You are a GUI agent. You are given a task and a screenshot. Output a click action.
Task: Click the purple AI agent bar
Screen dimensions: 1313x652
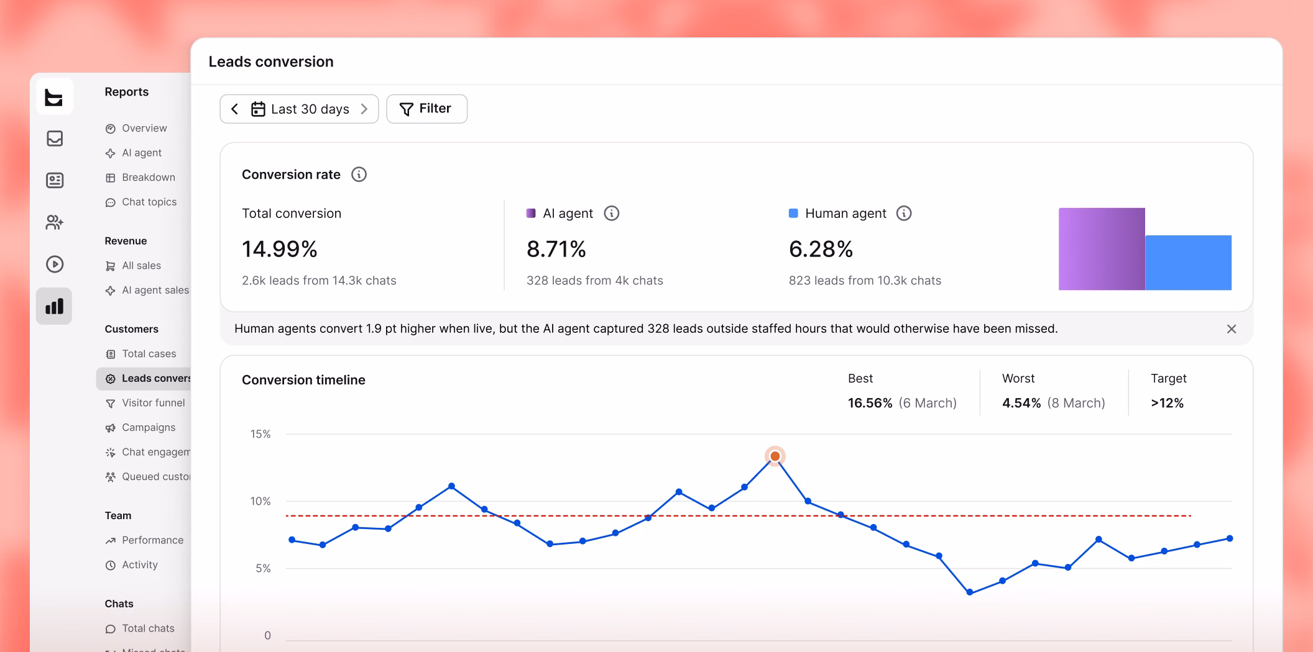pos(1102,249)
